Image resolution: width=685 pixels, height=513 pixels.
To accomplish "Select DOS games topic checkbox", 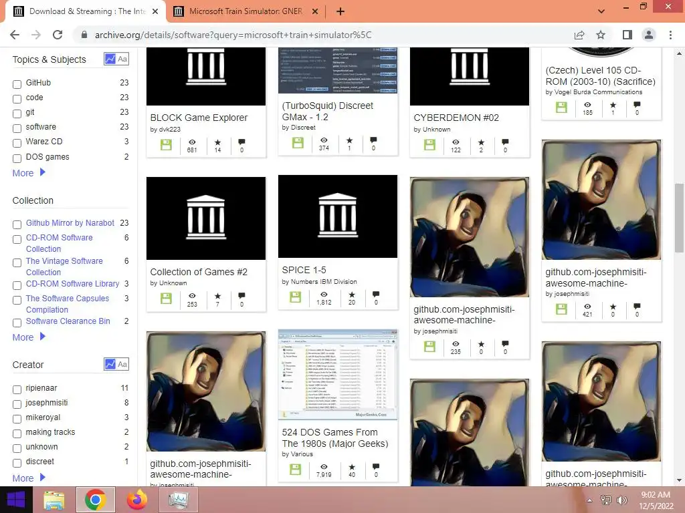I will click(x=17, y=158).
